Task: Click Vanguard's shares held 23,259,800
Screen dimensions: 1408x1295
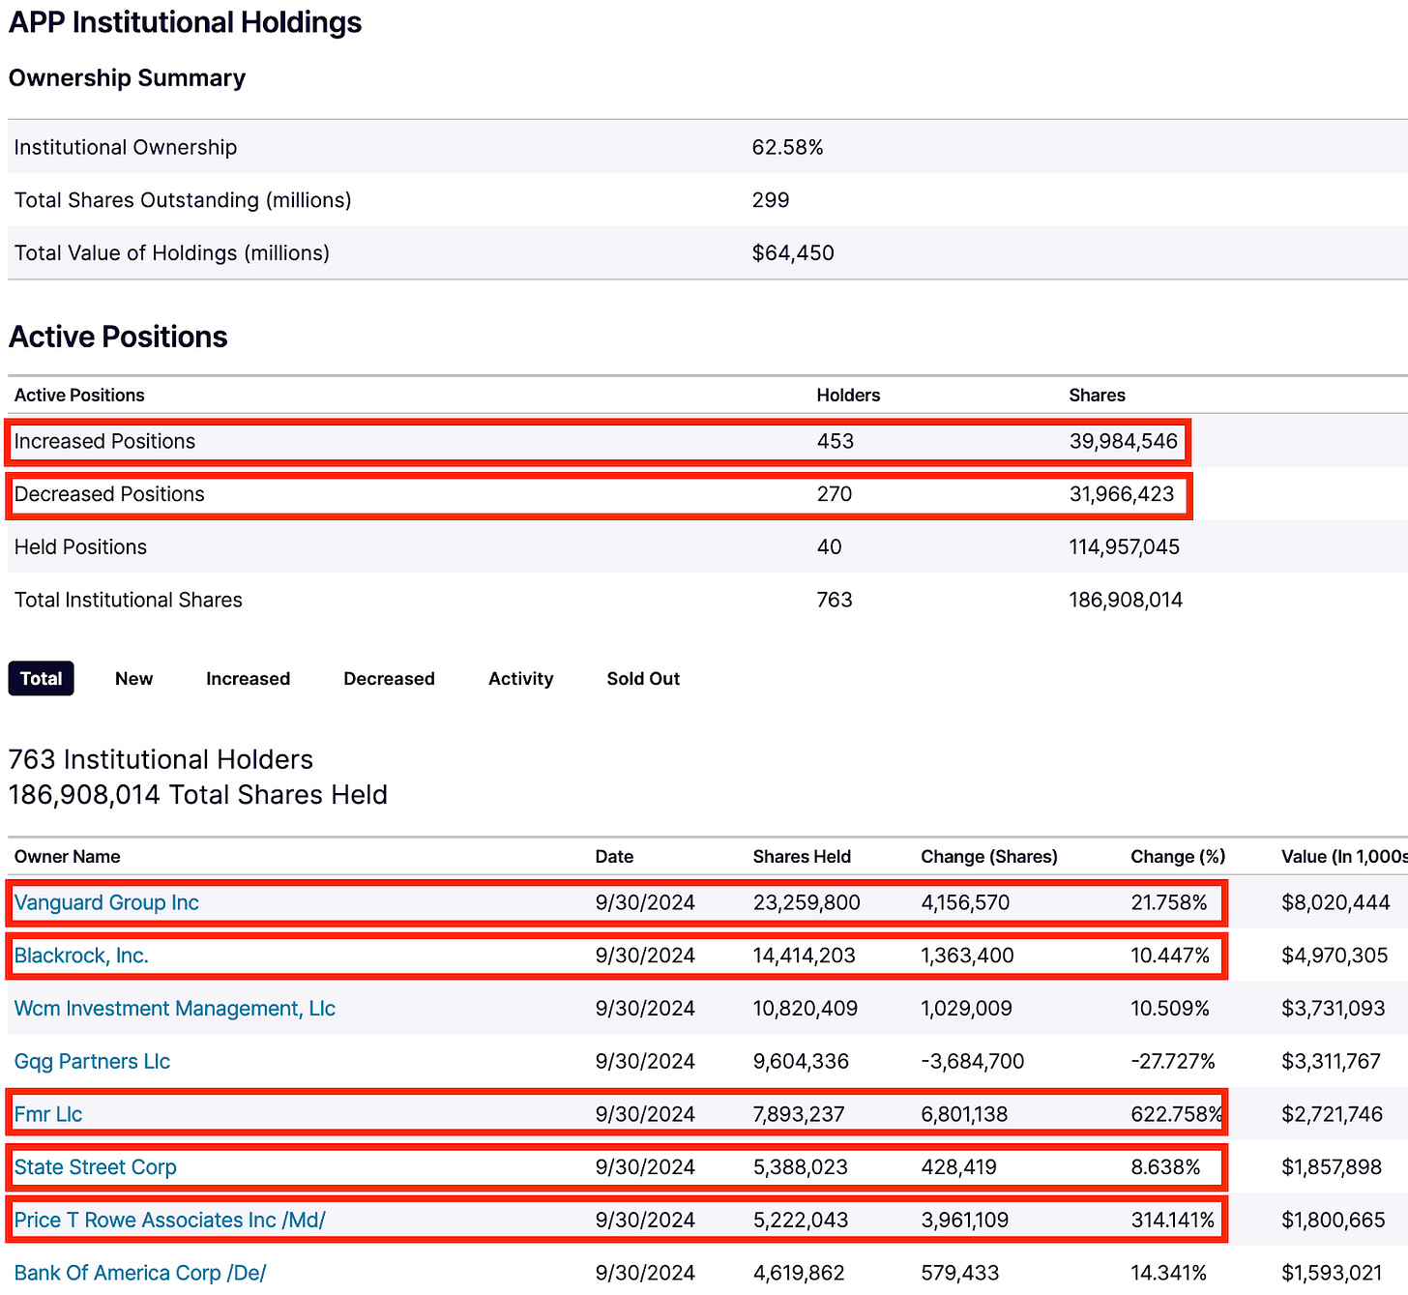Action: pos(807,902)
